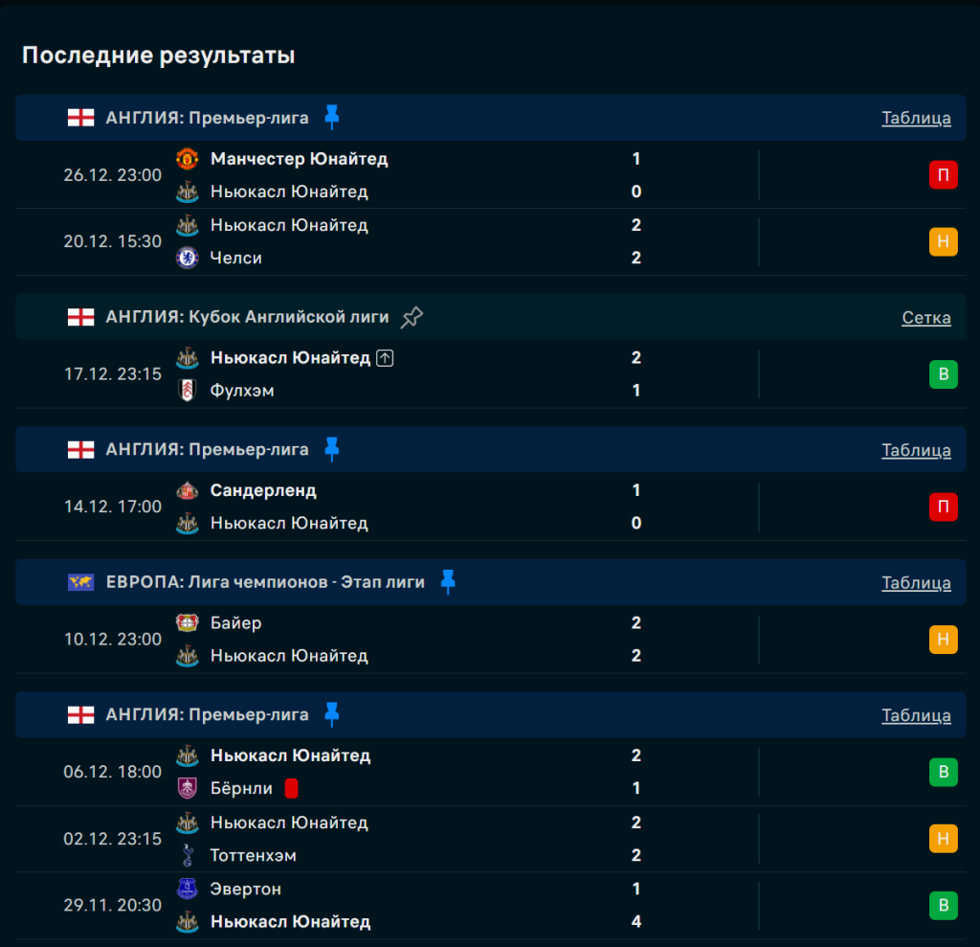Click the red card indicator beside Бёрнли

[x=292, y=788]
